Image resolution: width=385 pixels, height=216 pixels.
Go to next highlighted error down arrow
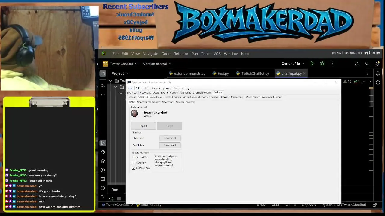pos(370,82)
